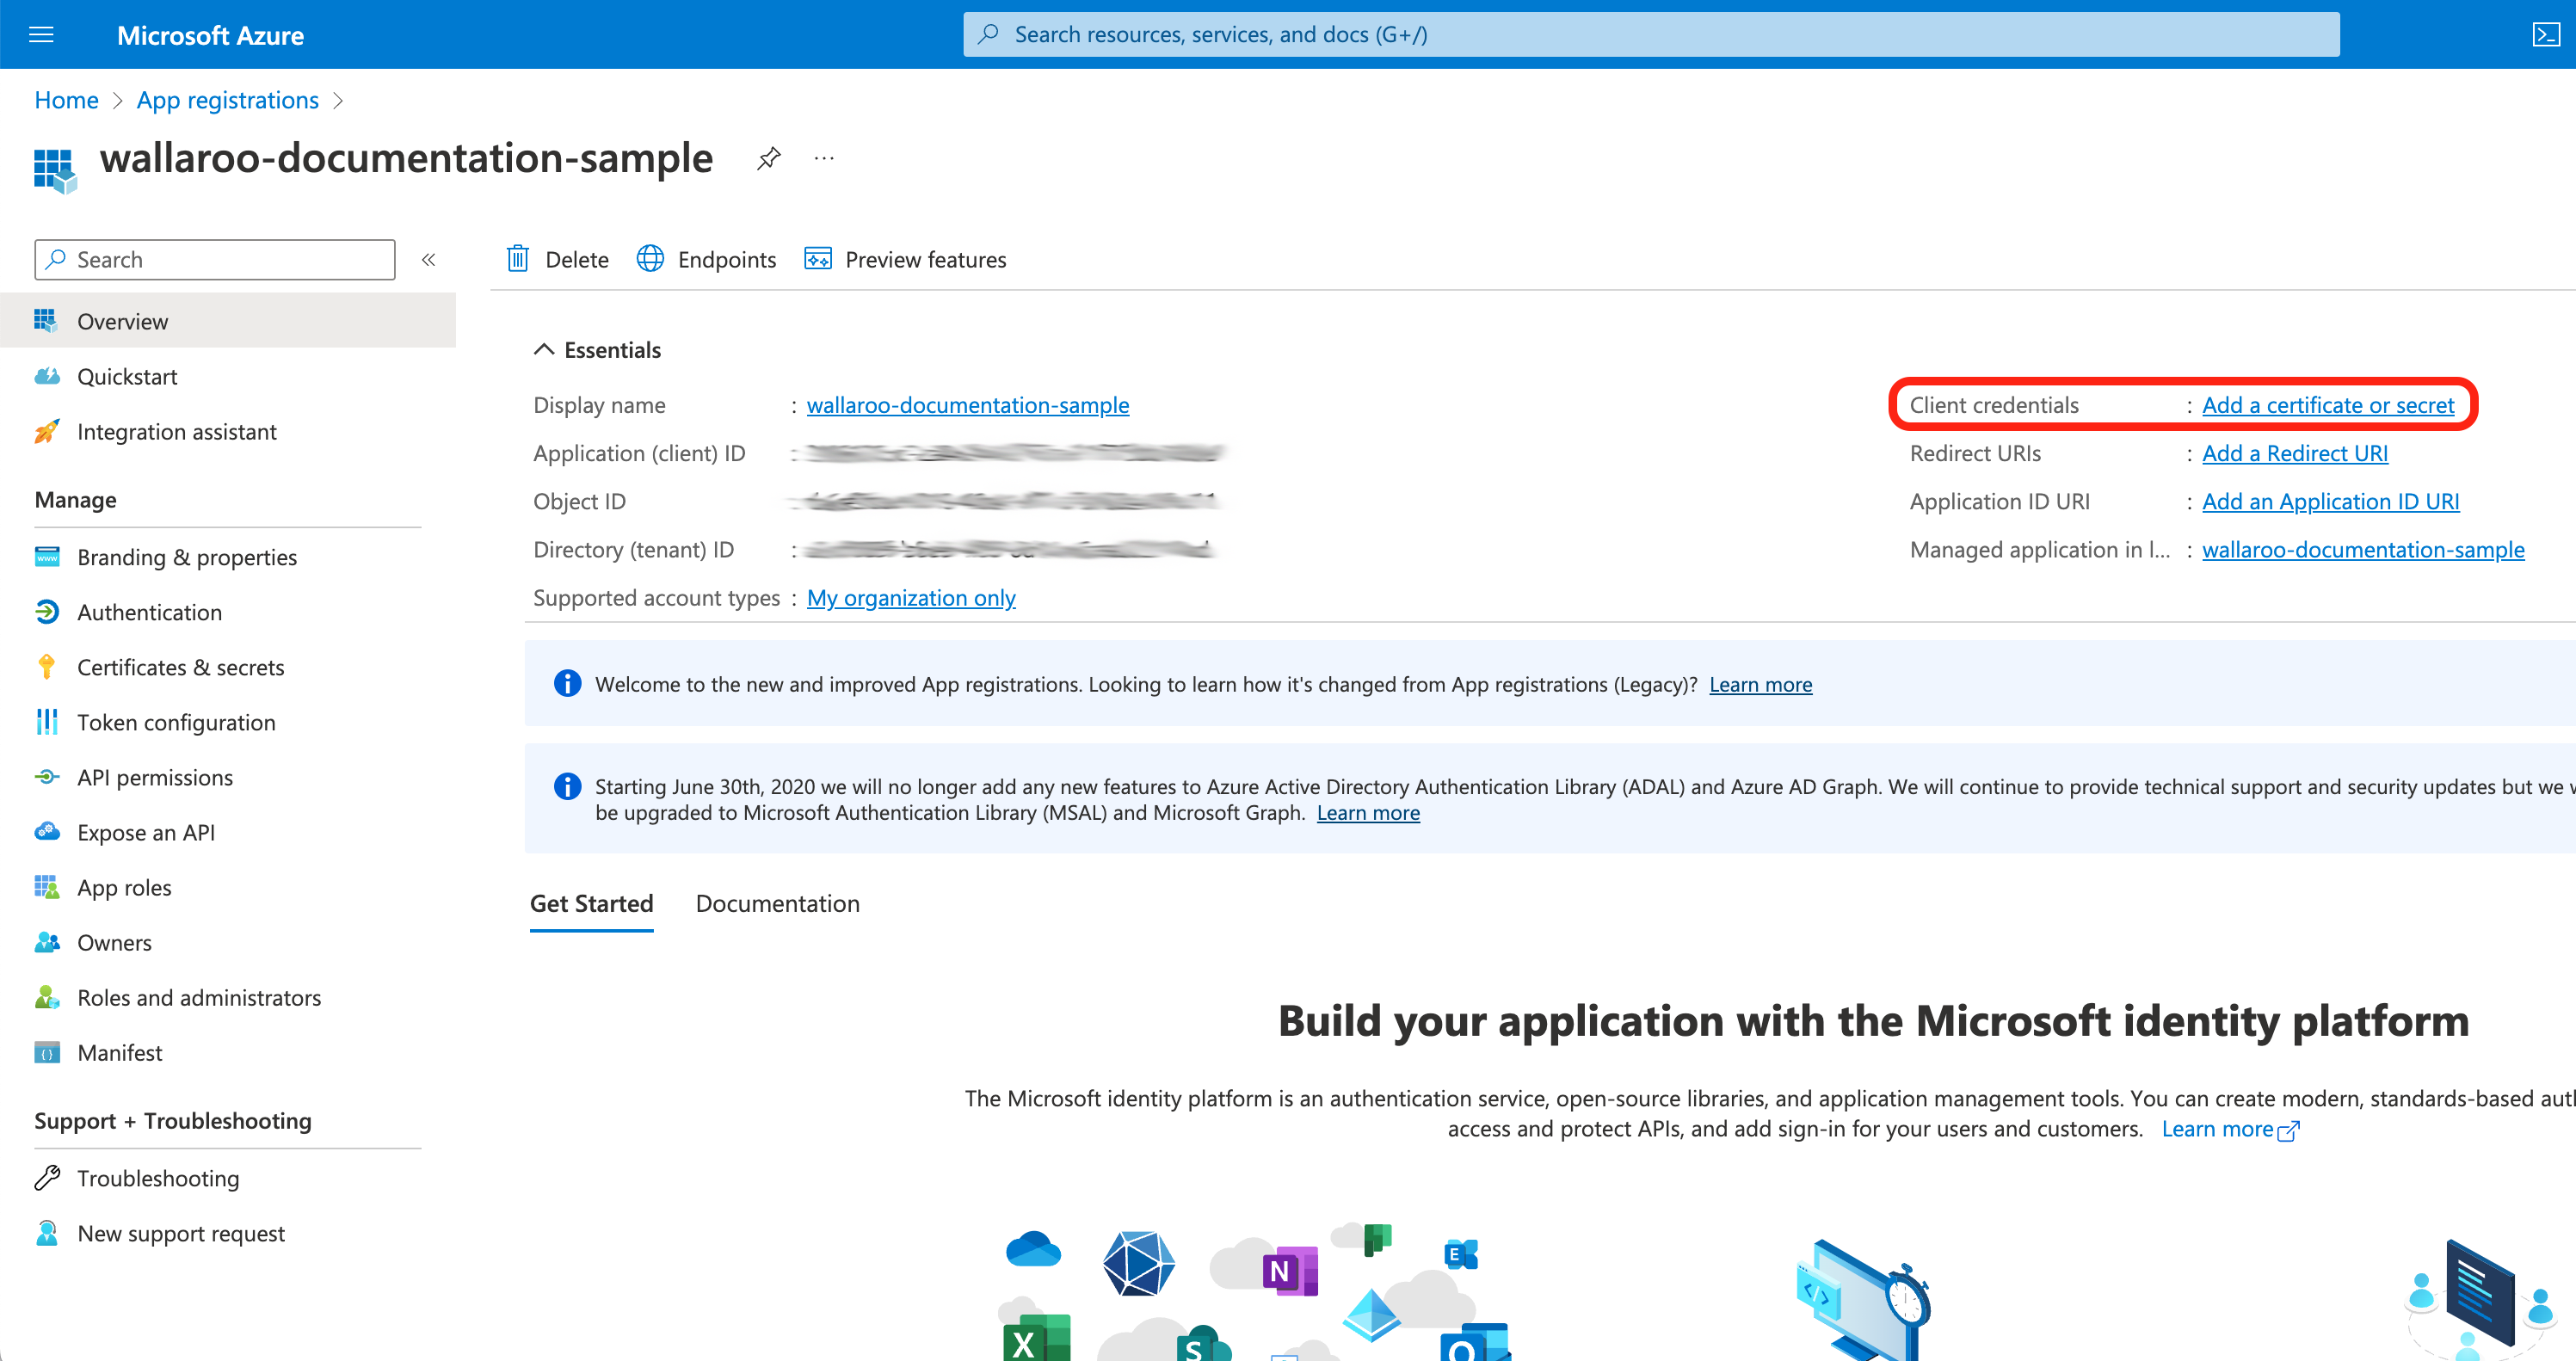Open the Endpoints panel
This screenshot has width=2576, height=1361.
point(706,257)
